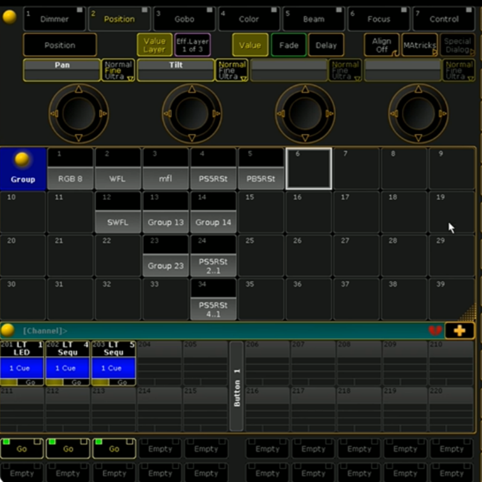Toggle the Value Layer button
The height and width of the screenshot is (482, 482).
click(x=154, y=45)
